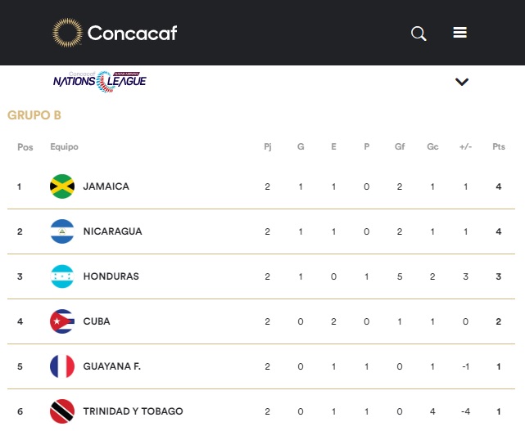Click the Concacaf logo

(115, 33)
